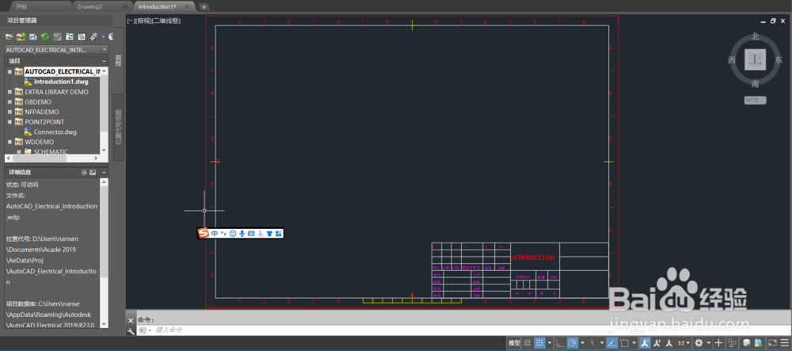Toggle snap mode in status bar
This screenshot has width=792, height=351.
click(x=539, y=343)
